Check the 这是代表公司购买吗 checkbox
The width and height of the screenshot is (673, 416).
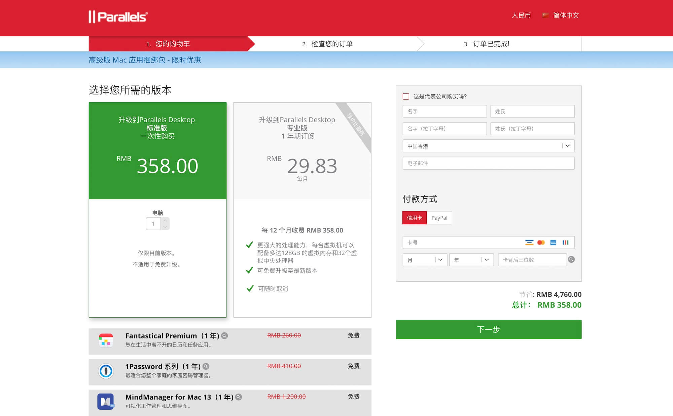[x=406, y=96]
